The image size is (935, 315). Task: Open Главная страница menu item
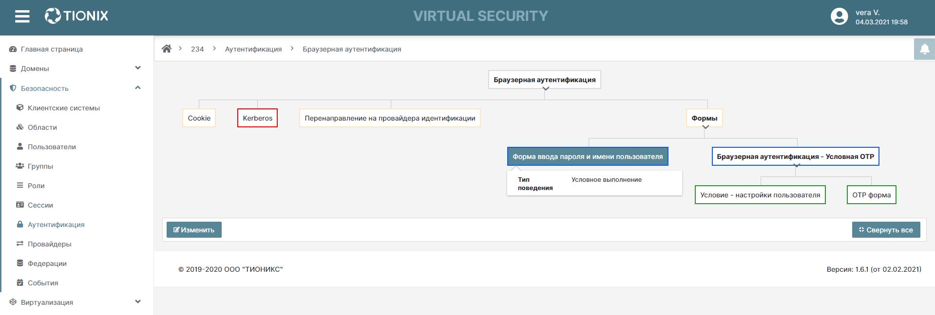coord(52,49)
